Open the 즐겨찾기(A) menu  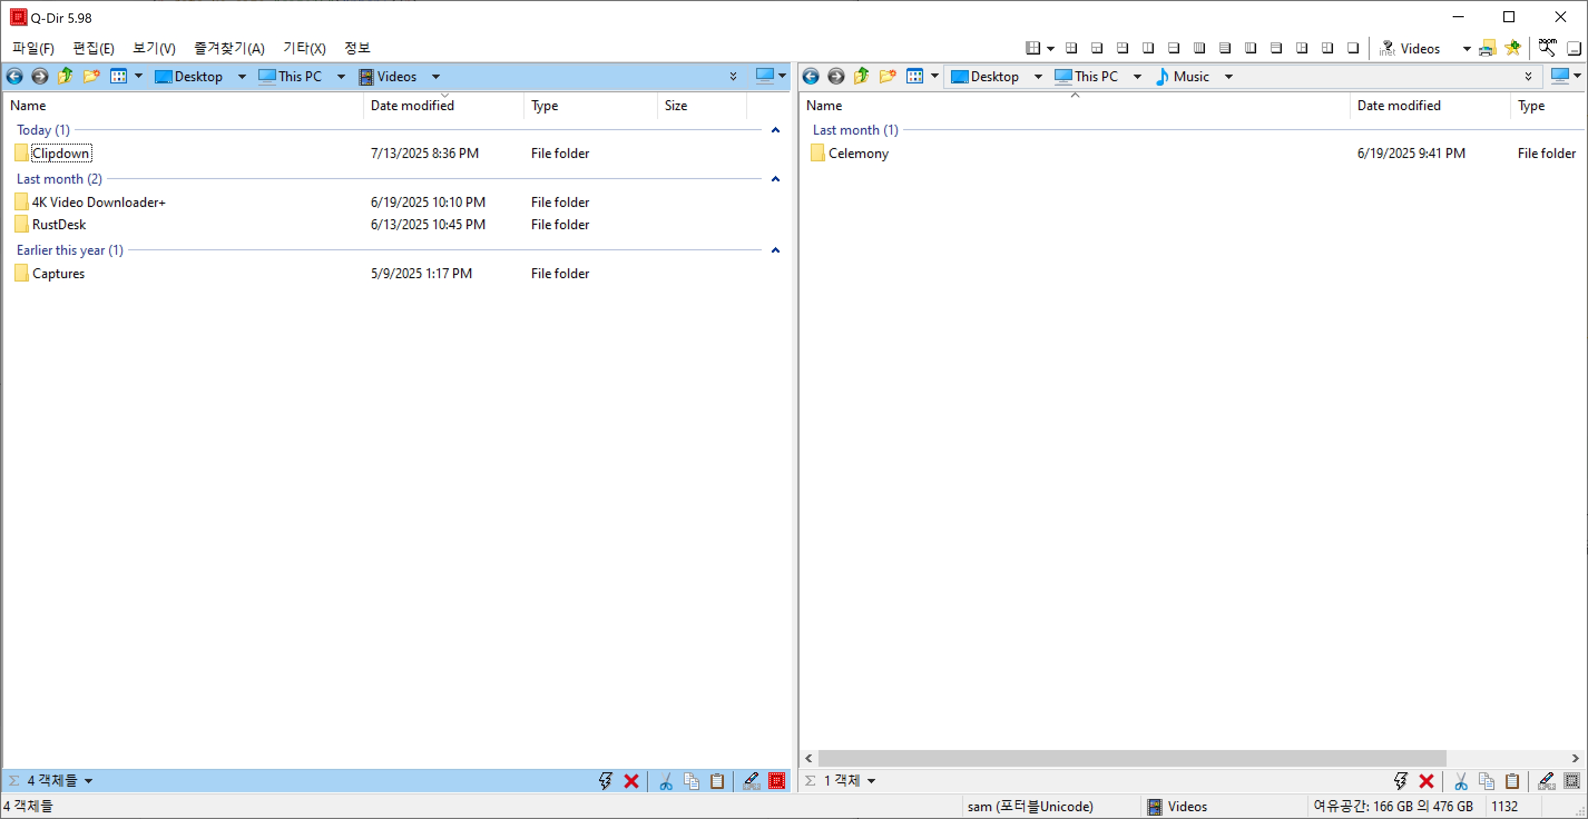click(229, 48)
